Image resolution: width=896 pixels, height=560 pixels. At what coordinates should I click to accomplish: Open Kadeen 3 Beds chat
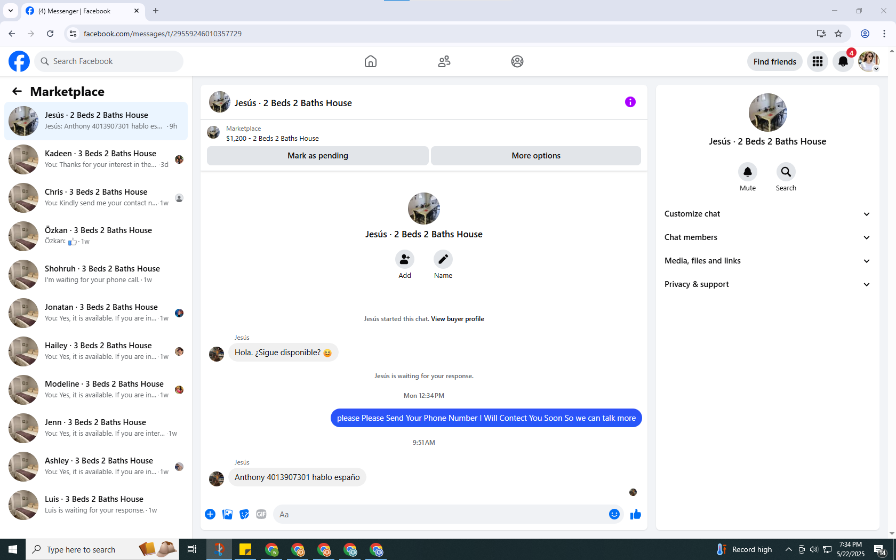click(x=96, y=159)
